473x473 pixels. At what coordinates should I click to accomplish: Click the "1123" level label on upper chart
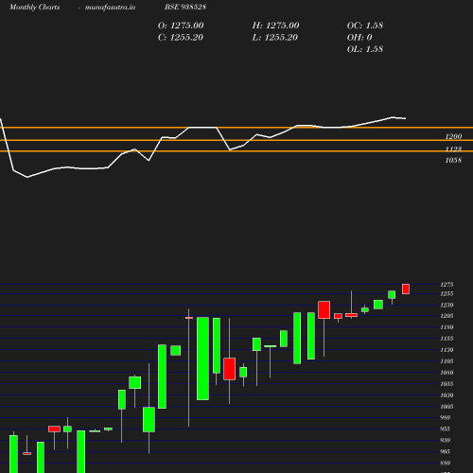453,149
